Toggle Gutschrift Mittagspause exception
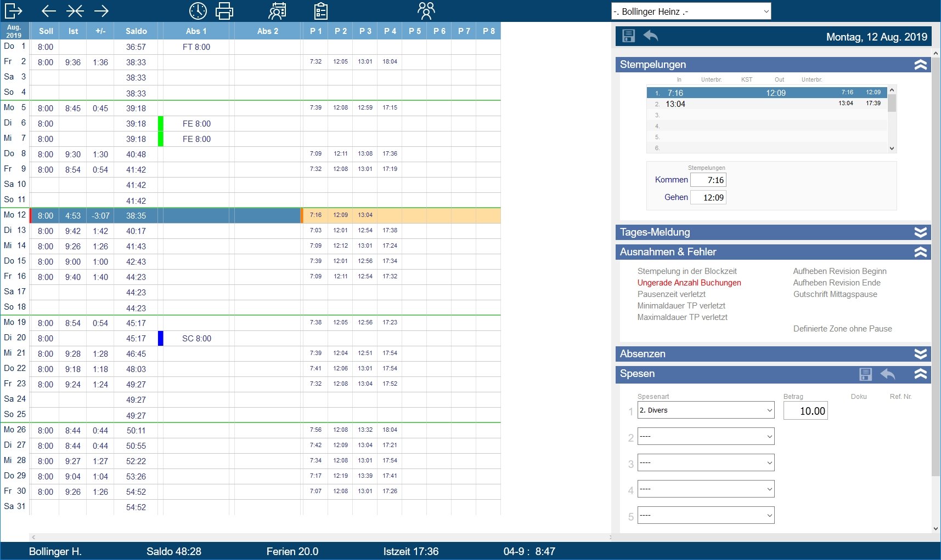This screenshot has width=941, height=560. click(835, 294)
